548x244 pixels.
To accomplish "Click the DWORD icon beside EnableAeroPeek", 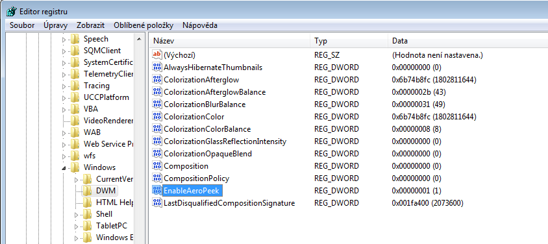I will (x=157, y=191).
